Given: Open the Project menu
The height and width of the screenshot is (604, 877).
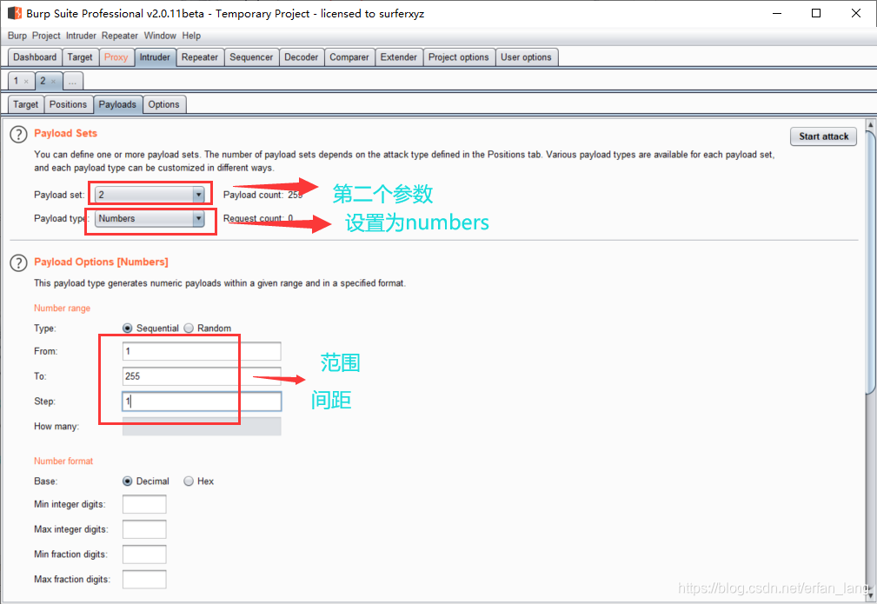Looking at the screenshot, I should 46,36.
